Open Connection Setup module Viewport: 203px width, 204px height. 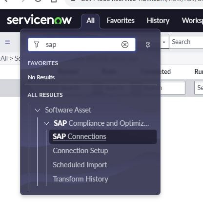(x=81, y=151)
